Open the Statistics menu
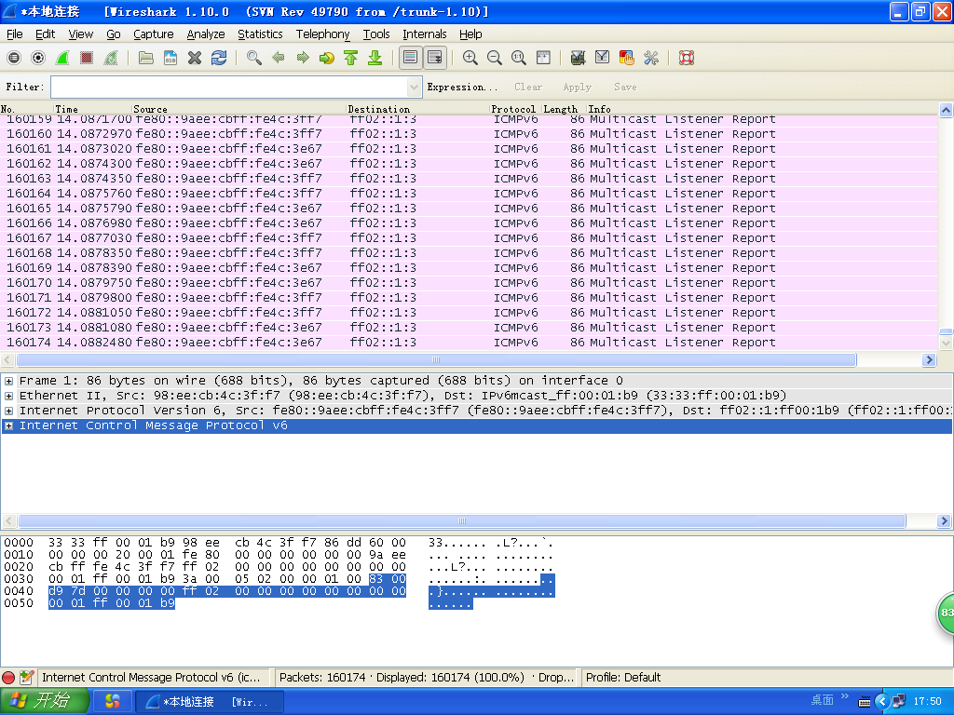Image resolution: width=954 pixels, height=715 pixels. (x=260, y=34)
